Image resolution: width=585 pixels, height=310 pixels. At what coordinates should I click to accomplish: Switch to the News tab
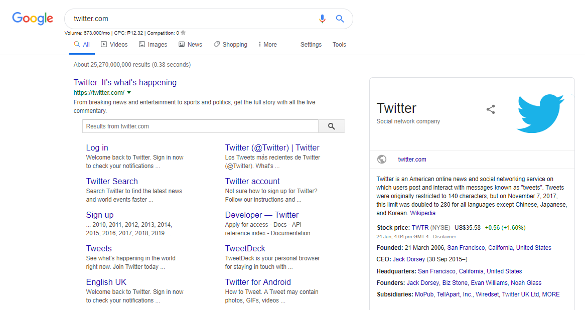(190, 44)
